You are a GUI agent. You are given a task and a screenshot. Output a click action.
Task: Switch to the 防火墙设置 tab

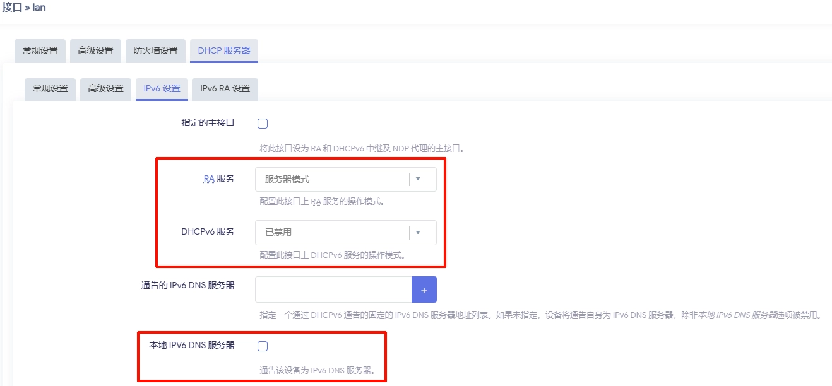[155, 50]
